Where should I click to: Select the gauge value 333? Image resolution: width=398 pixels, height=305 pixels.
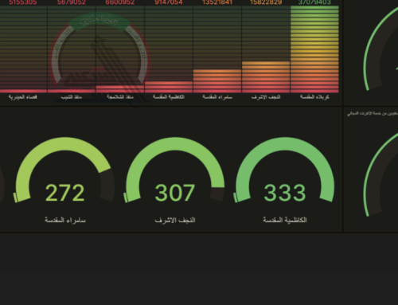[285, 193]
